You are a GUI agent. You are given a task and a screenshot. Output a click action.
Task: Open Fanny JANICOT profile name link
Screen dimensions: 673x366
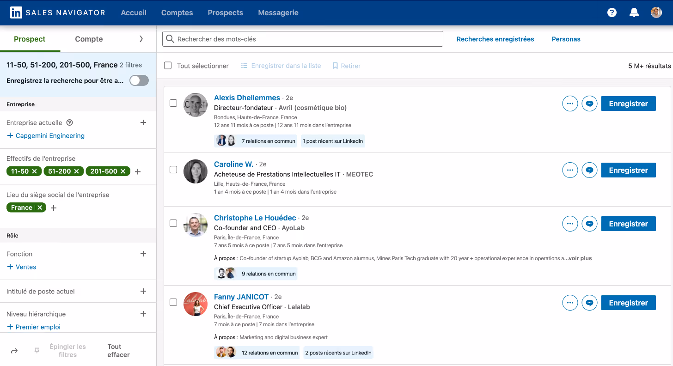tap(241, 297)
